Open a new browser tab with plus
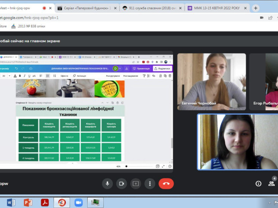Image resolution: width=278 pixels, height=208 pixels. click(x=256, y=8)
